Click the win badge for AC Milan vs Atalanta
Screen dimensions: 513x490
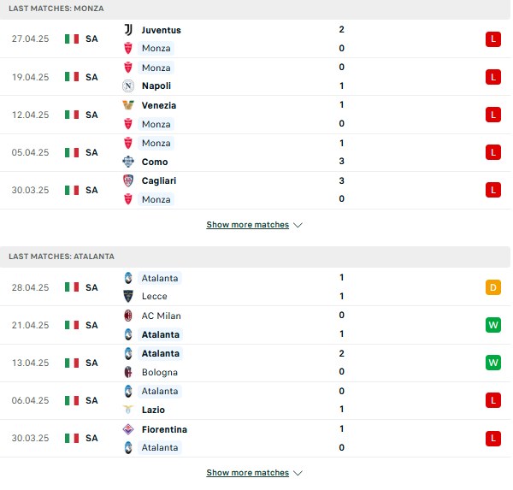[493, 325]
